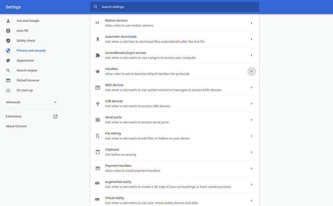This screenshot has width=333, height=206.
Task: Click the Appearance palette icon
Action: click(8, 60)
